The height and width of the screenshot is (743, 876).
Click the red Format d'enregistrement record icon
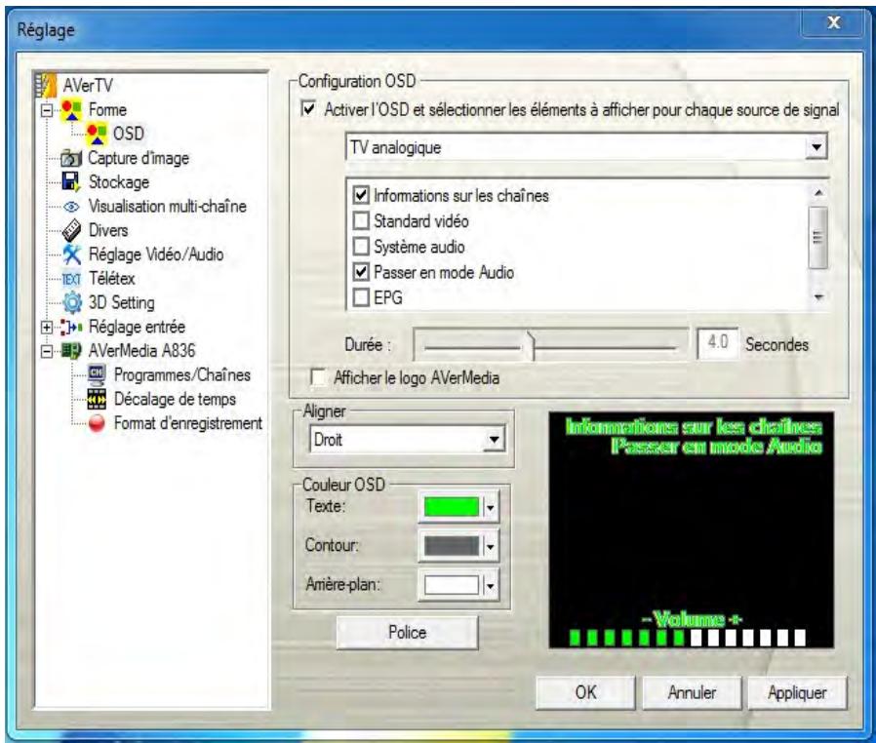click(97, 424)
